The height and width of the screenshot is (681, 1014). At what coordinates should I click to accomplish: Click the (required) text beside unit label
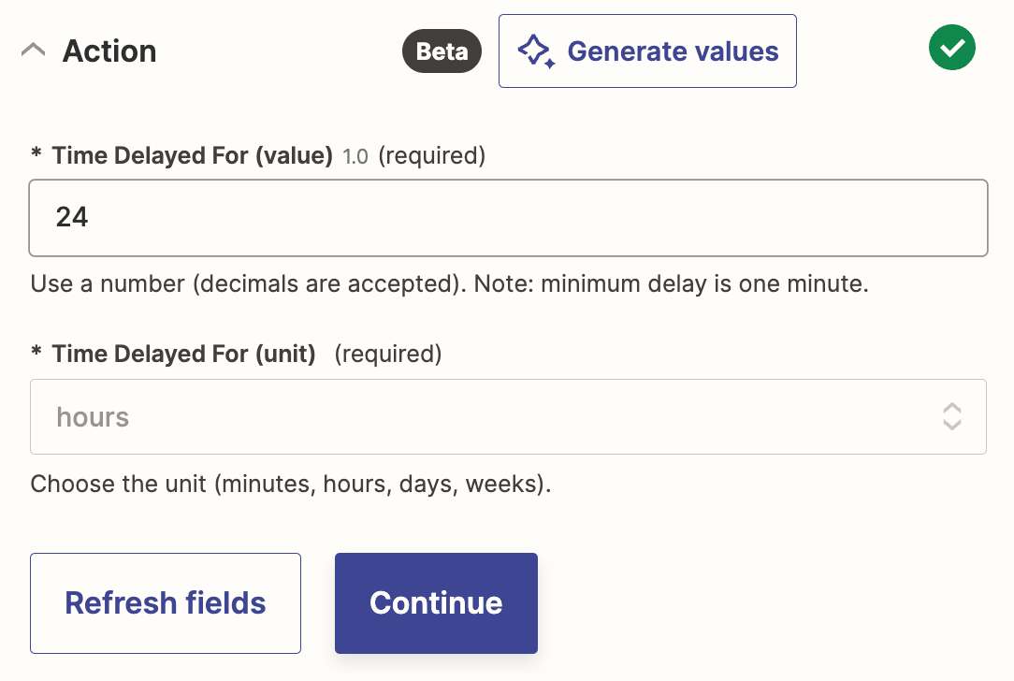(387, 355)
